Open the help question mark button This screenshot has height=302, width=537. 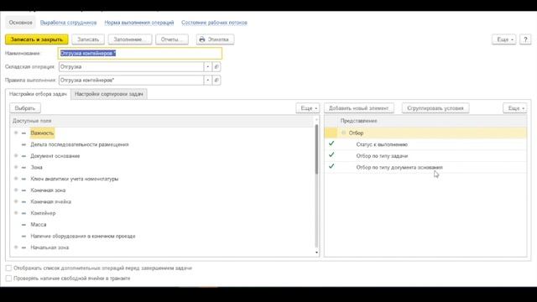(x=525, y=39)
